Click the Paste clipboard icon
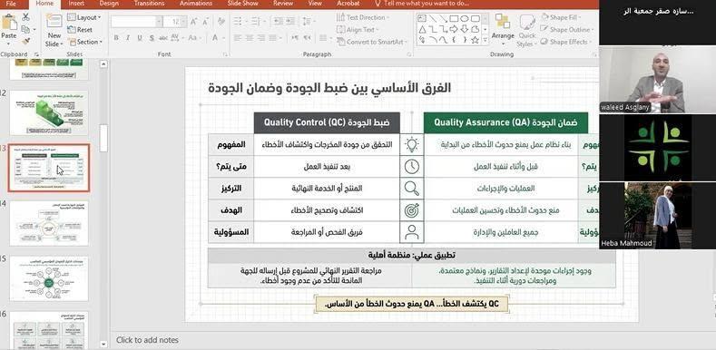Viewport: 716px width, 350px height. coord(9,23)
